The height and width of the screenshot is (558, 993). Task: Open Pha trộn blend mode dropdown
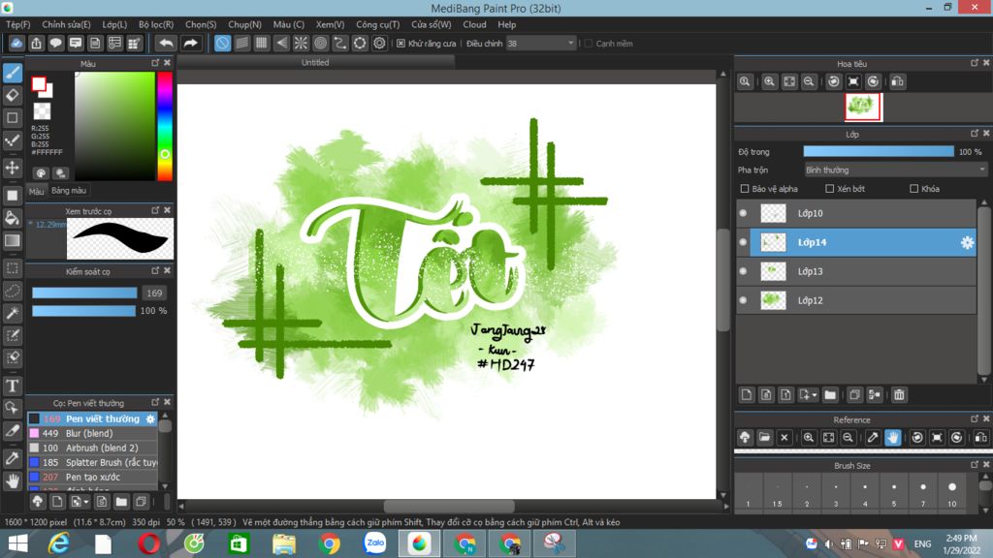[x=895, y=170]
